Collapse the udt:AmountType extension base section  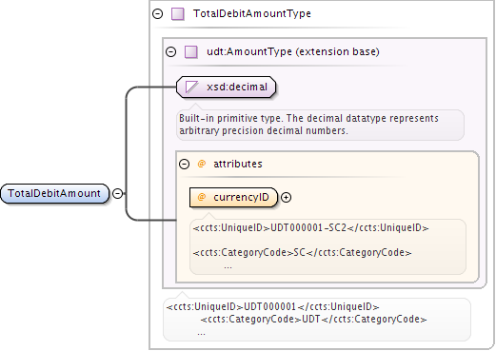point(171,51)
